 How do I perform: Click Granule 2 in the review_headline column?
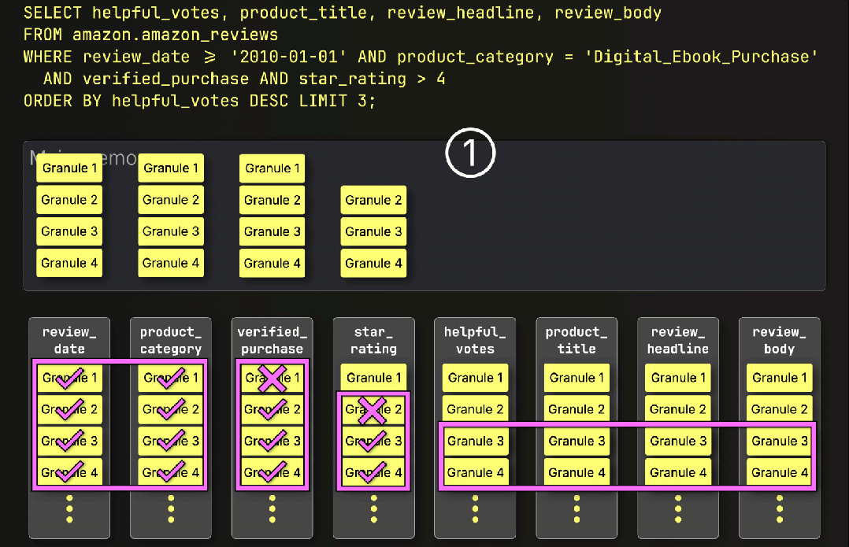pos(678,409)
